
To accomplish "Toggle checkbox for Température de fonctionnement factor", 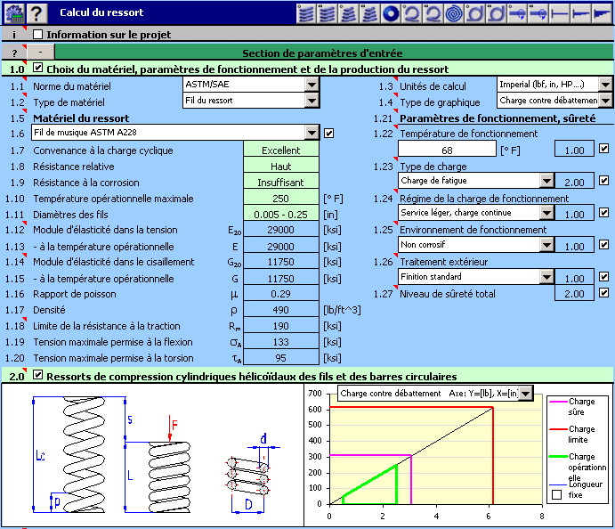I will 604,149.
